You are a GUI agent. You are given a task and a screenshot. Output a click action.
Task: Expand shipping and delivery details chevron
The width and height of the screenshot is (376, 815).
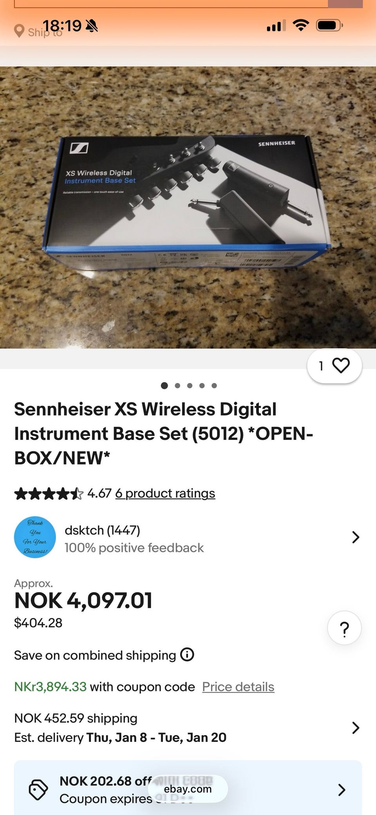(x=355, y=728)
